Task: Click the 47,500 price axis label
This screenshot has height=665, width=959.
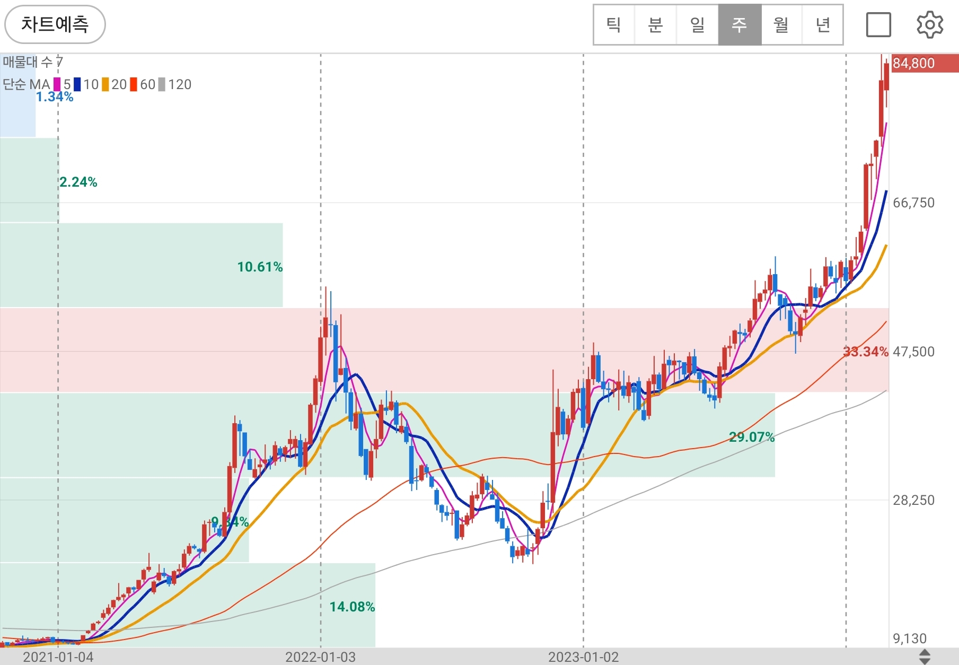Action: click(913, 352)
